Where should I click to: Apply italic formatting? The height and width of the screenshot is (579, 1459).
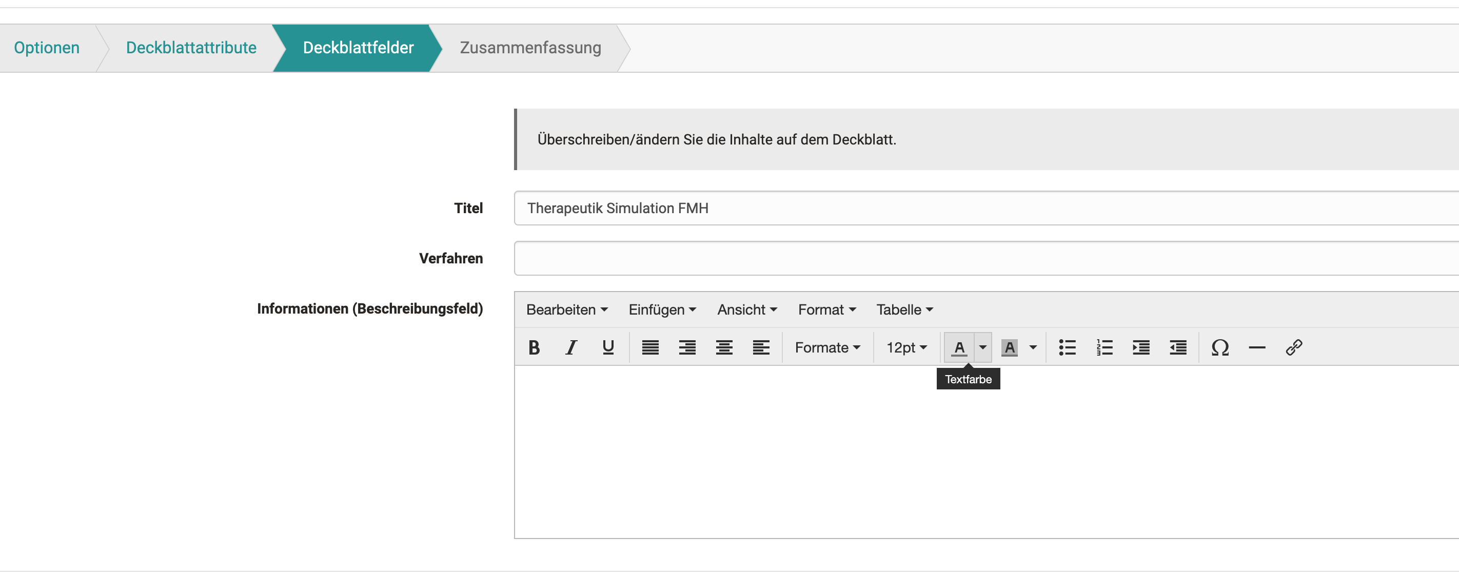(x=570, y=347)
